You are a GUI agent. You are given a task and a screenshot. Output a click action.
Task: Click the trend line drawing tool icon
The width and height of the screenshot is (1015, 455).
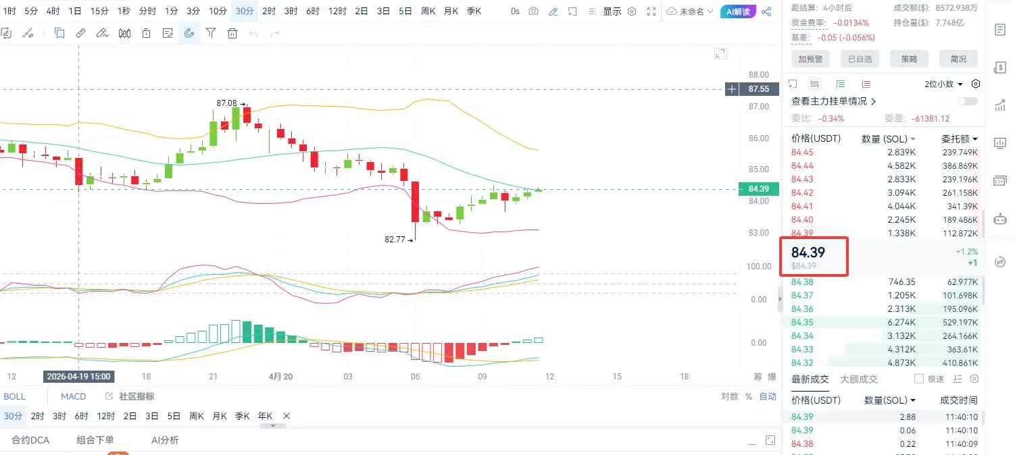coord(28,33)
